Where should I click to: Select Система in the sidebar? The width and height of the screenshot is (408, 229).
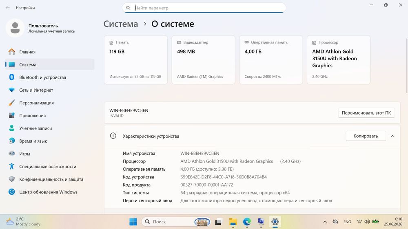(x=50, y=64)
